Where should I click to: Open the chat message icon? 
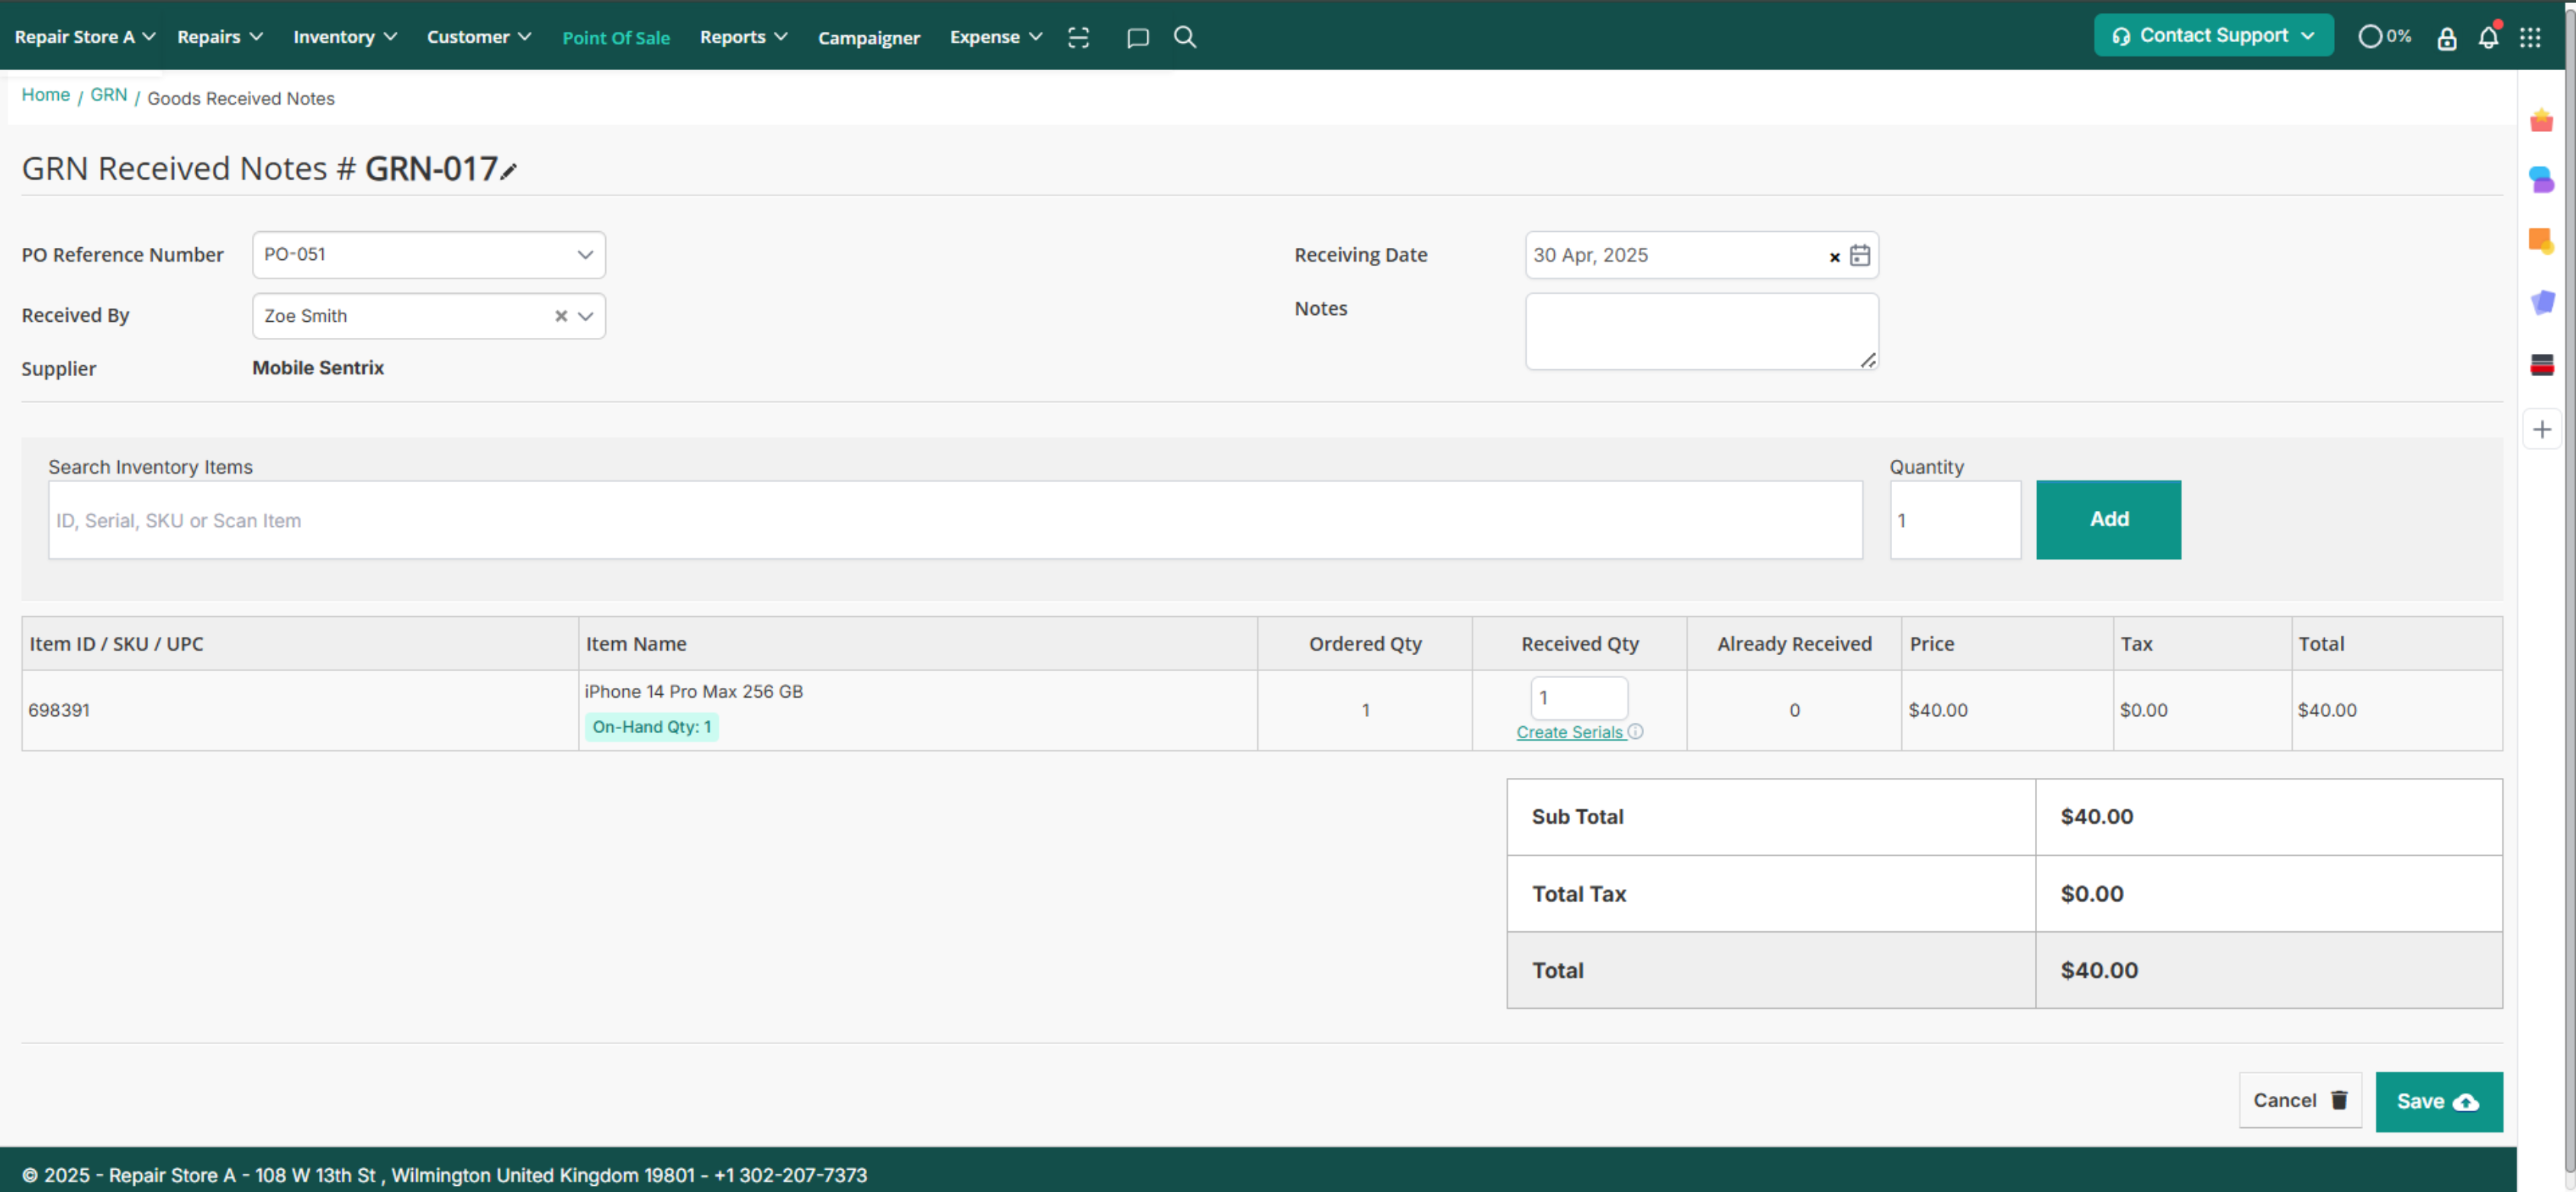pos(1137,38)
